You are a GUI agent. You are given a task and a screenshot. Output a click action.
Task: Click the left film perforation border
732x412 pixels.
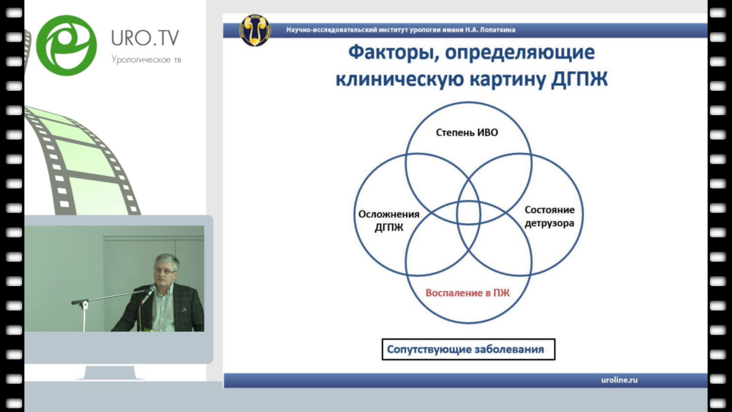coord(12,206)
